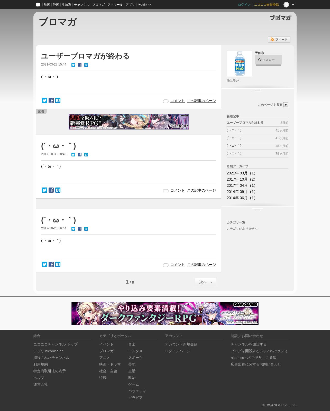Share 2017-10-30 article via large Twitter icon

[44, 190]
